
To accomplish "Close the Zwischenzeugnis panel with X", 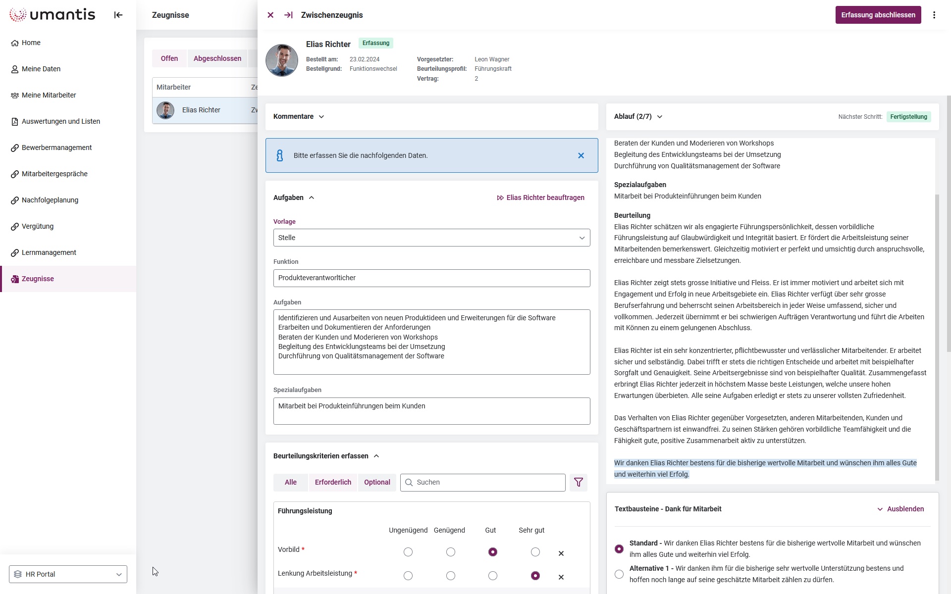I will tap(270, 15).
